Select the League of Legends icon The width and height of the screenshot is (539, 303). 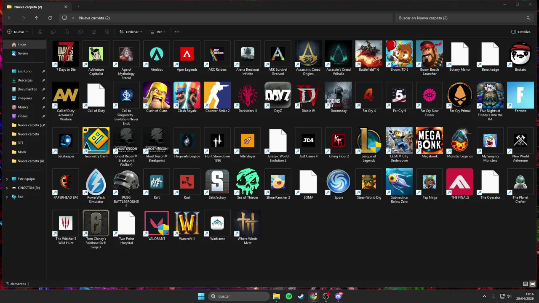tap(369, 141)
